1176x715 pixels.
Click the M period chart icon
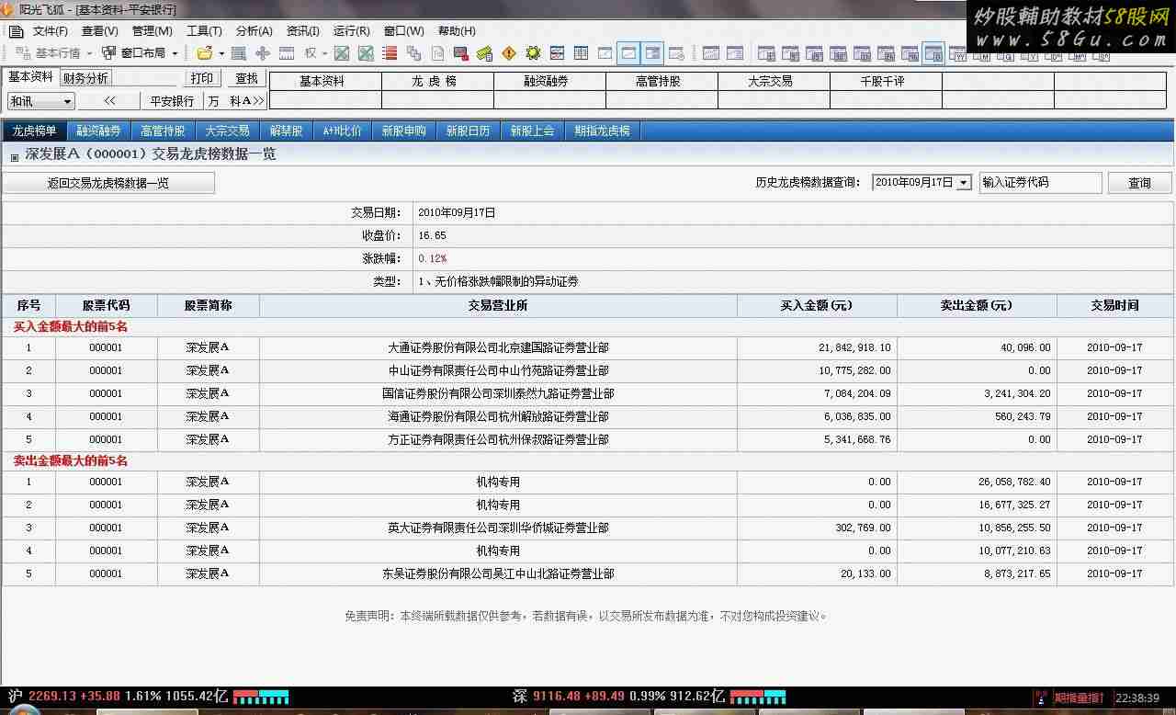pyautogui.click(x=984, y=57)
